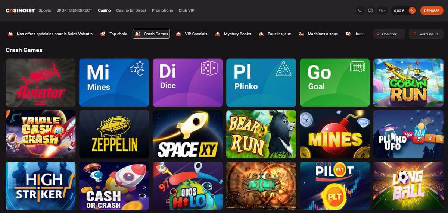Open the blue Mines game tile
This screenshot has width=448, height=213.
click(x=114, y=83)
